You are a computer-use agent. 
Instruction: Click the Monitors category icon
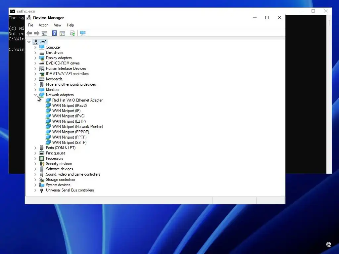pos(42,89)
